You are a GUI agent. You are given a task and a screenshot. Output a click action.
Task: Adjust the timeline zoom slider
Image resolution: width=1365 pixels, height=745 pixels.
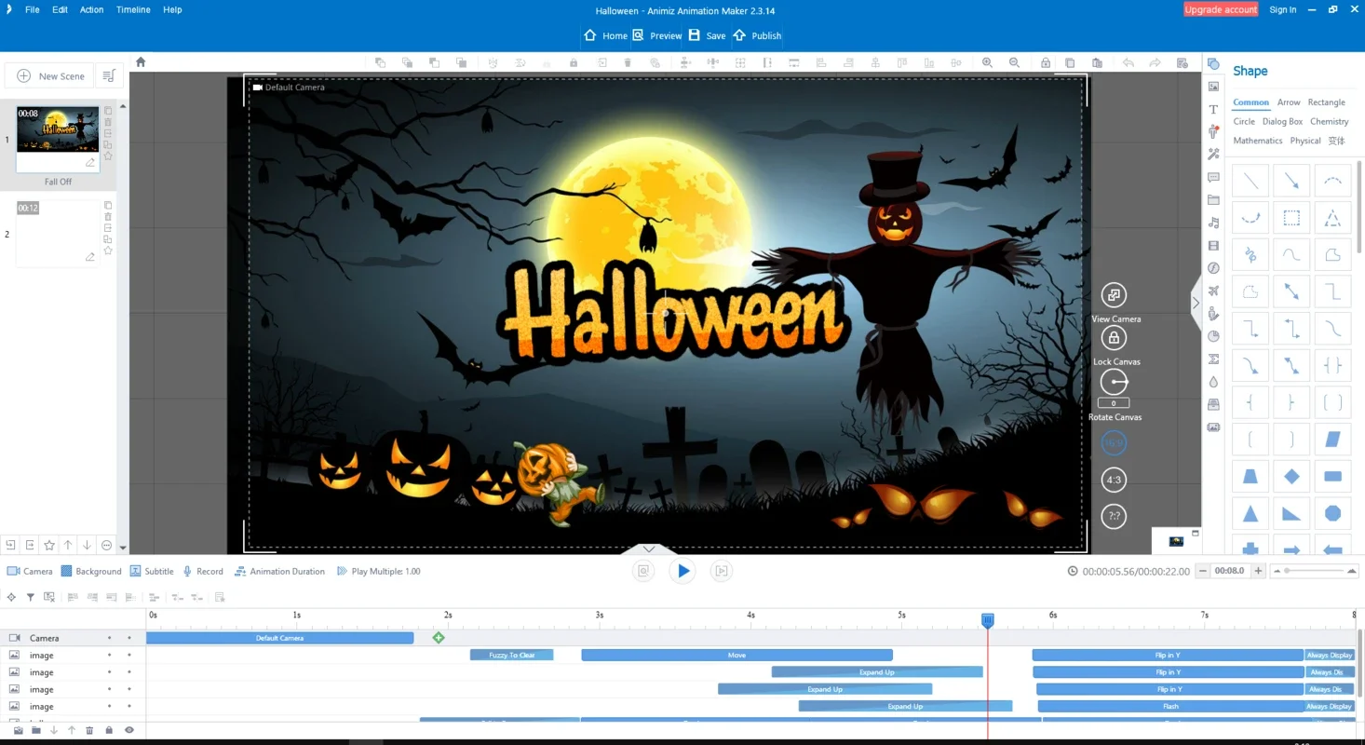pos(1287,571)
